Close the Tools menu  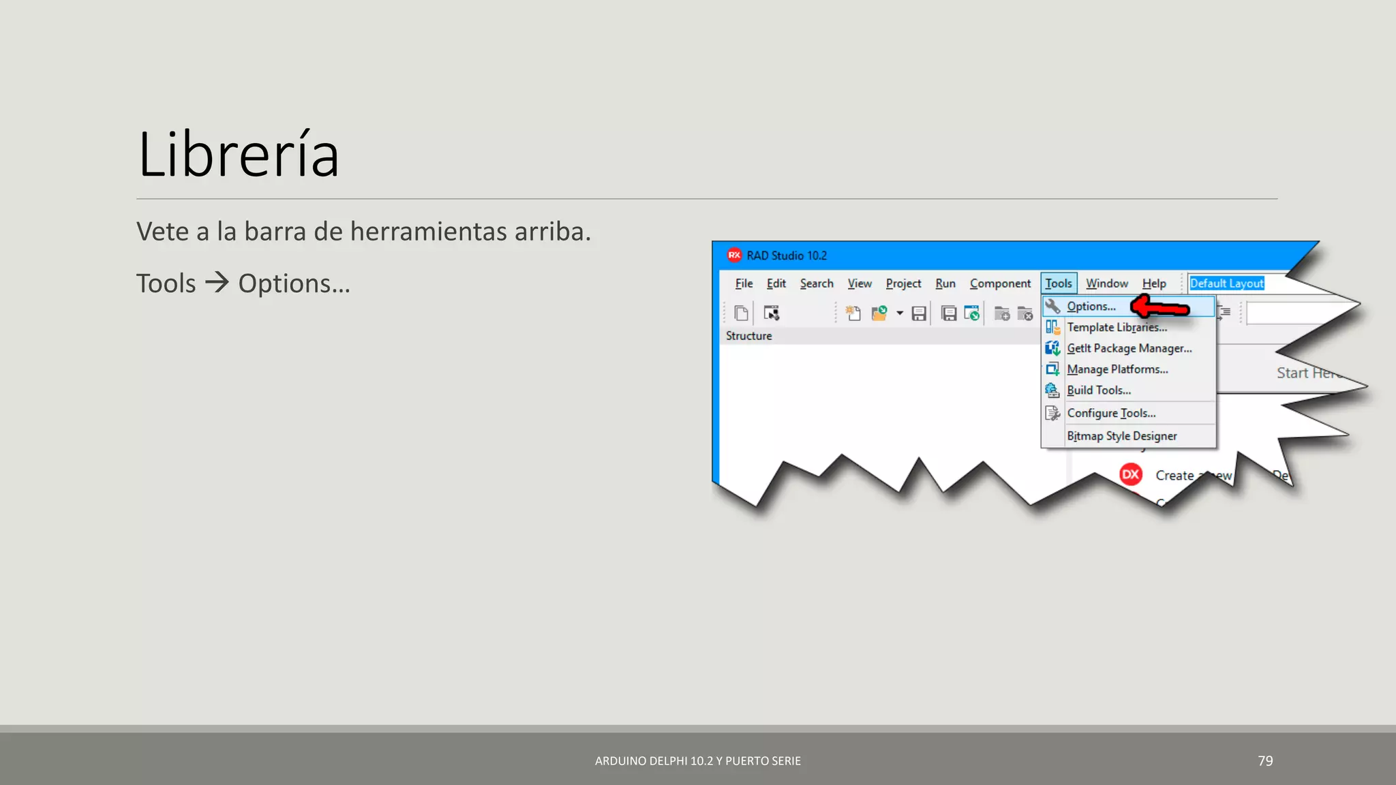[x=1059, y=283]
